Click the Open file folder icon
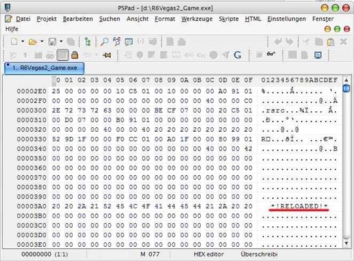354x261 pixels. (x=33, y=42)
